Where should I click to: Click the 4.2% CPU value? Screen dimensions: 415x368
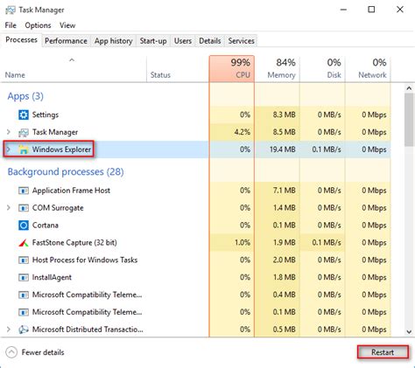243,132
